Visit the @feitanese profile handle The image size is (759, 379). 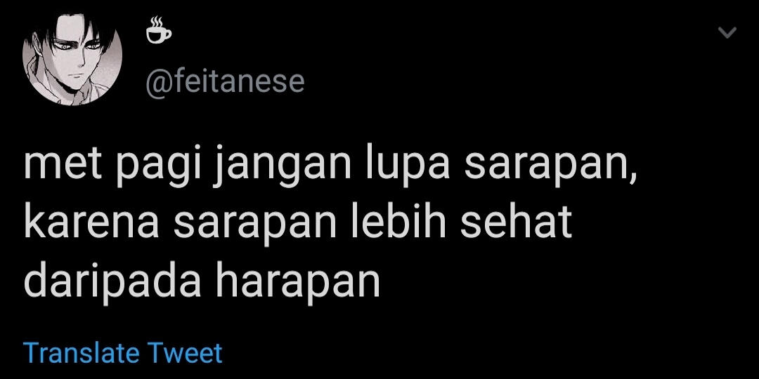pos(225,83)
